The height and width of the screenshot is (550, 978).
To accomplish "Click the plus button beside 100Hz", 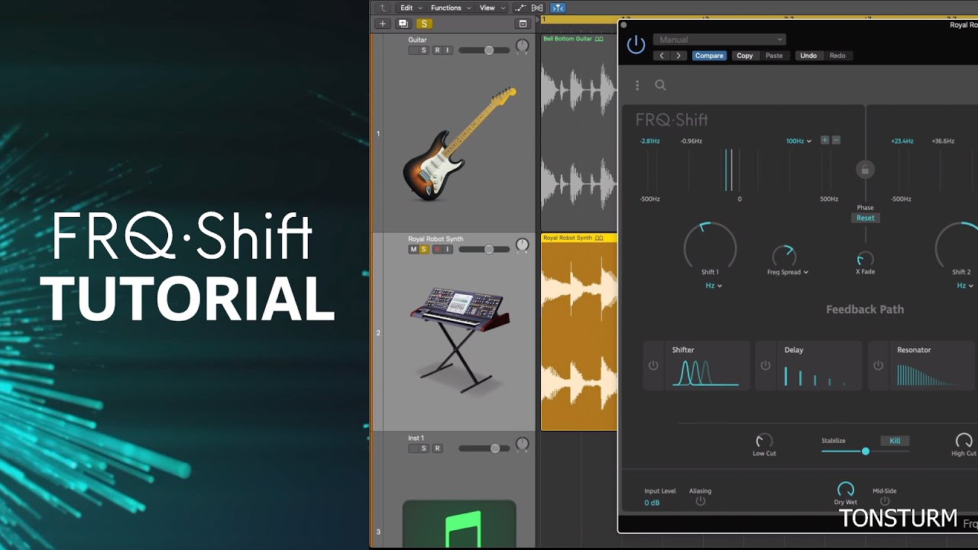I will click(824, 141).
